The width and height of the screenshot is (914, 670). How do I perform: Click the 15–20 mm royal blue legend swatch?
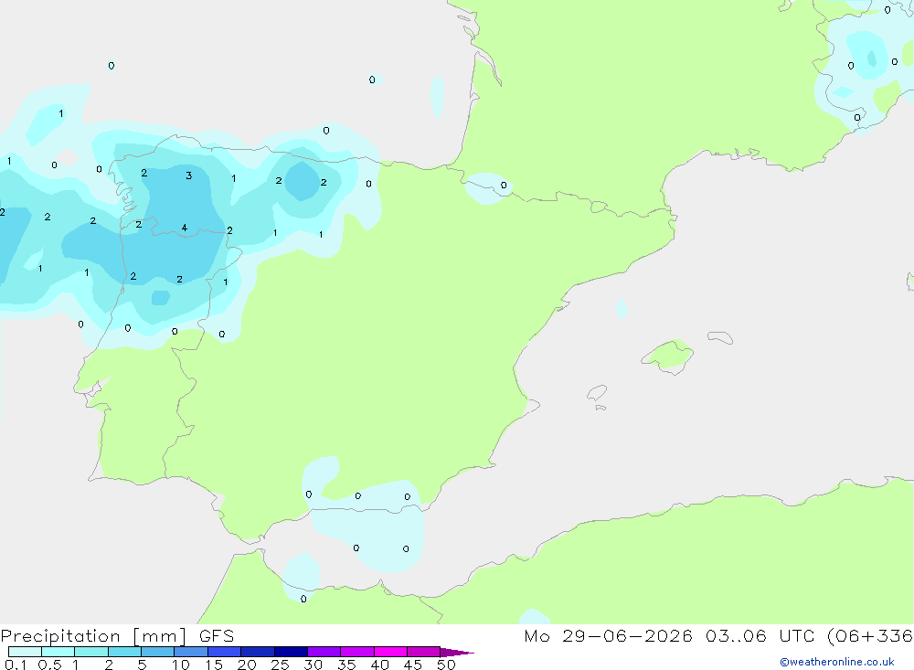click(x=225, y=652)
